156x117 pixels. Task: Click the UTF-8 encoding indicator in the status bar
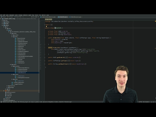140,102
